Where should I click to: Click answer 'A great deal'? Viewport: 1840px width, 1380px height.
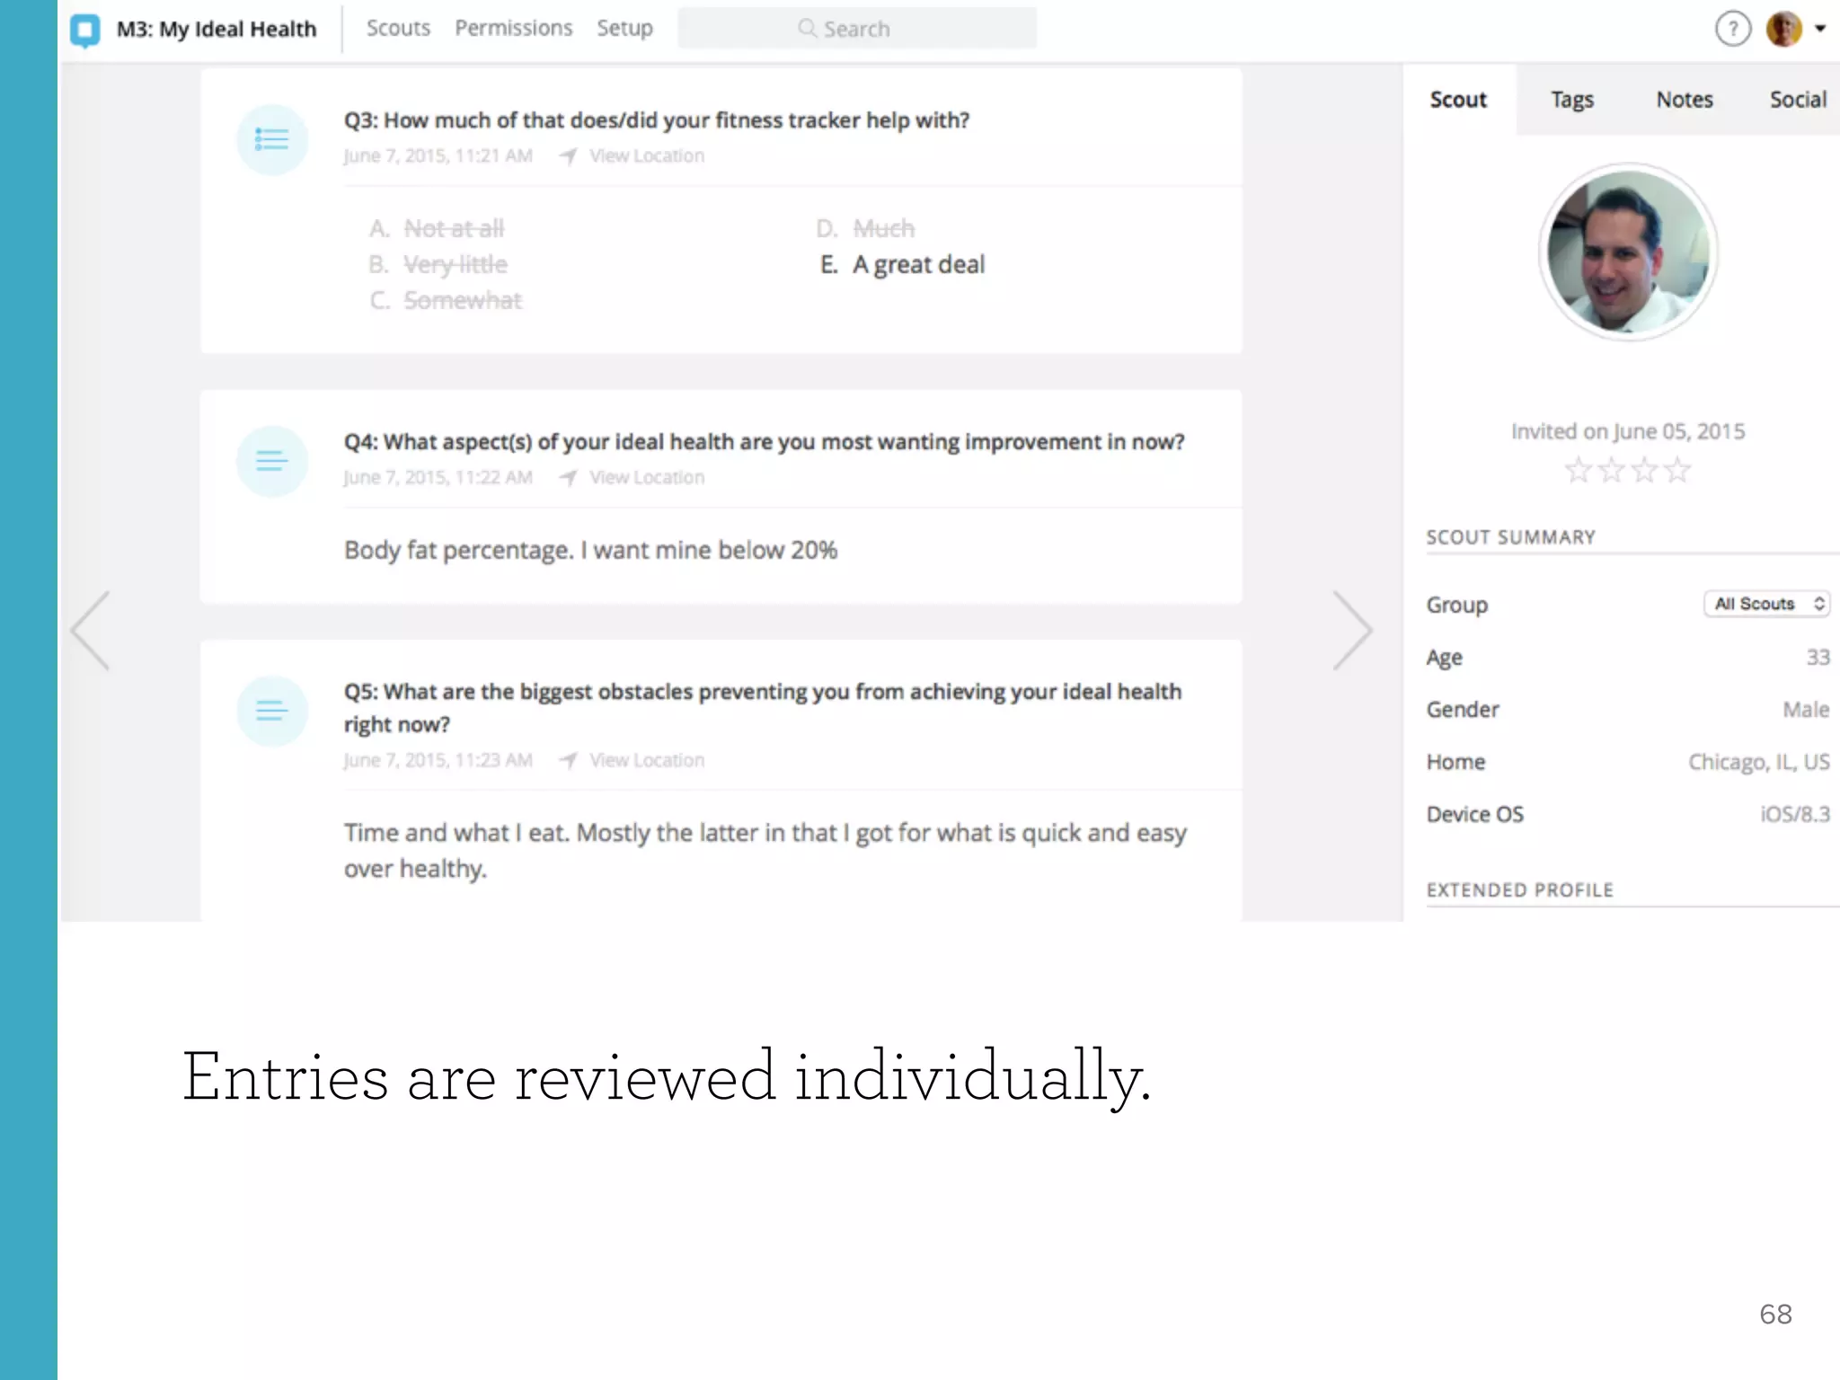pyautogui.click(x=918, y=264)
